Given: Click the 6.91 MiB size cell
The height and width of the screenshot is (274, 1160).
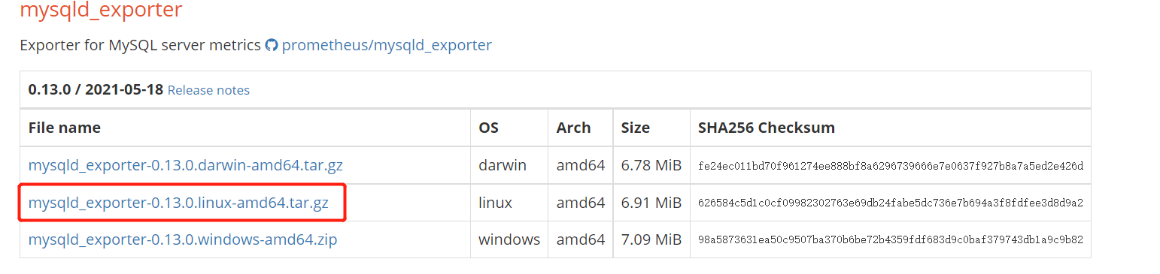Looking at the screenshot, I should pos(651,203).
